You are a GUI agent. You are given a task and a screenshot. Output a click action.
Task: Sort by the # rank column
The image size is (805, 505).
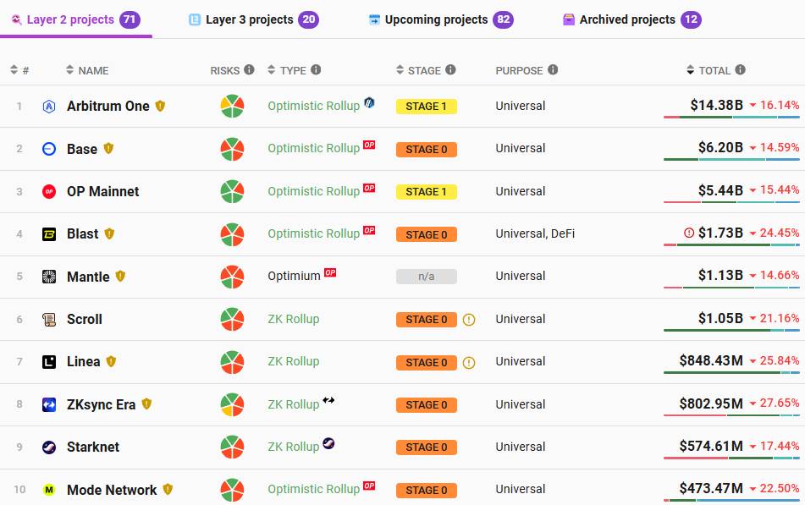19,70
